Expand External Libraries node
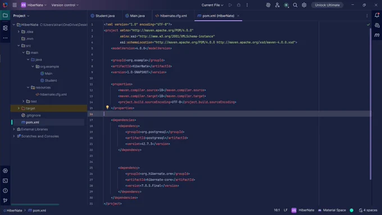This screenshot has height=215, width=382. click(x=14, y=129)
